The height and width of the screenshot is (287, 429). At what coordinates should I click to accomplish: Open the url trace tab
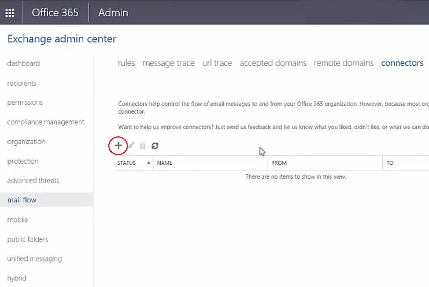click(217, 63)
